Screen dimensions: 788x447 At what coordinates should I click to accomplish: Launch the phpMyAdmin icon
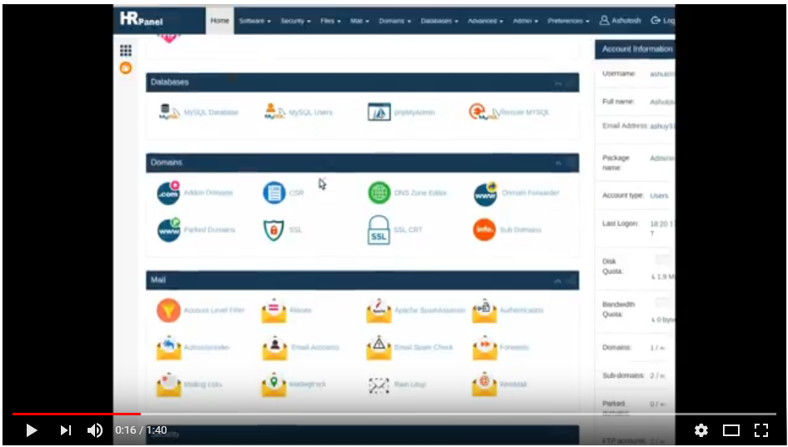379,112
